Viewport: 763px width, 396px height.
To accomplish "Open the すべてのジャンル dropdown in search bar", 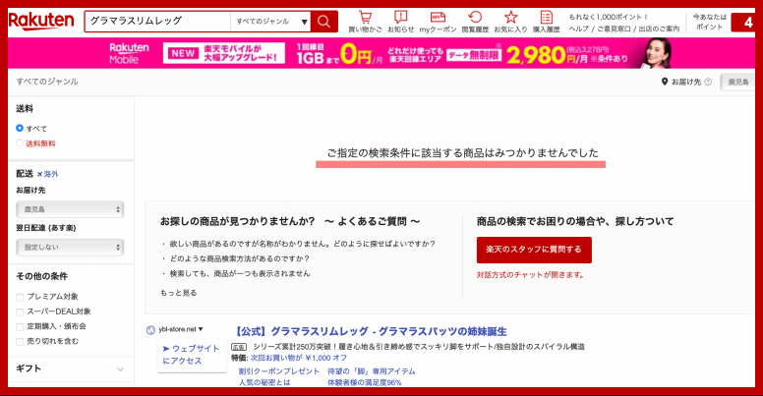I will click(x=268, y=21).
